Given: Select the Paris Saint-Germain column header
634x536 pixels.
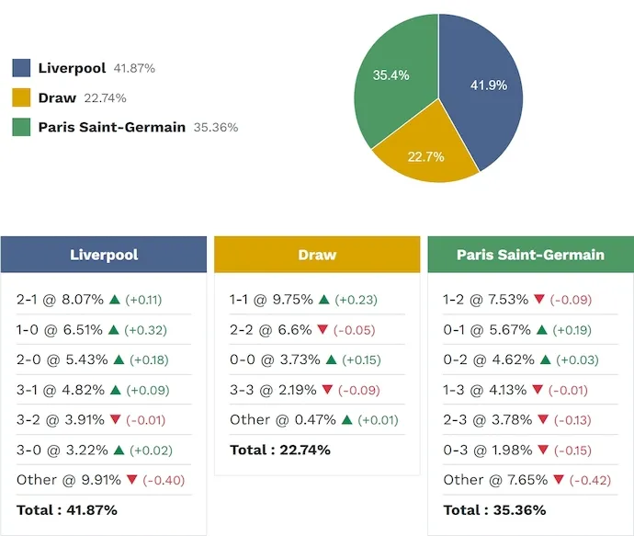Looking at the screenshot, I should [x=530, y=255].
